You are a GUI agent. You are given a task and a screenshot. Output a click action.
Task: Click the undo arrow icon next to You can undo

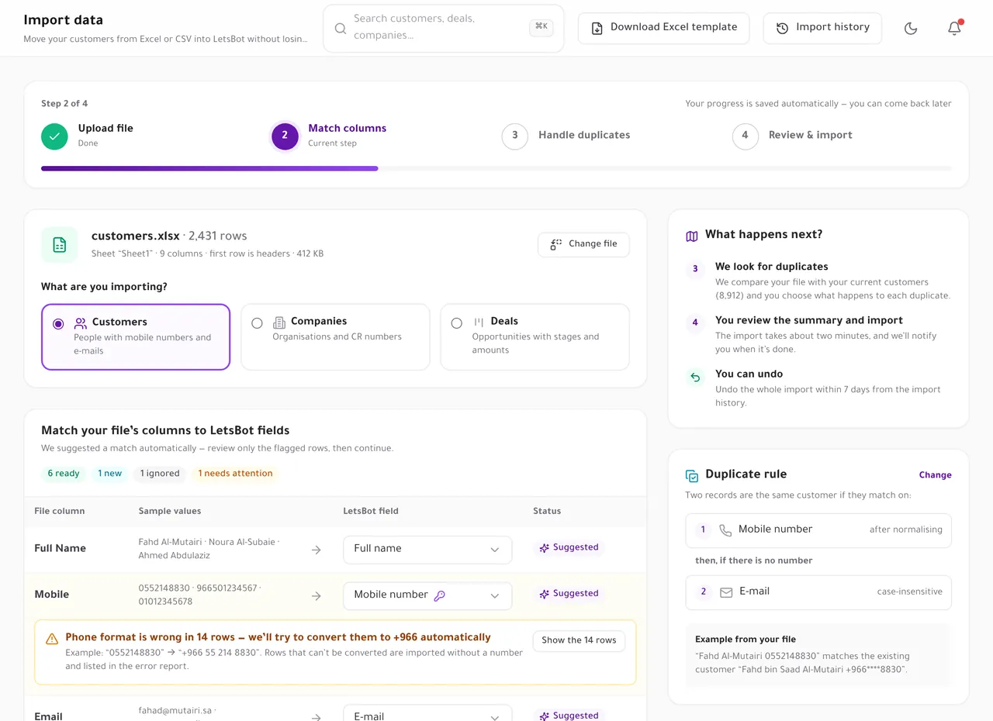coord(695,378)
